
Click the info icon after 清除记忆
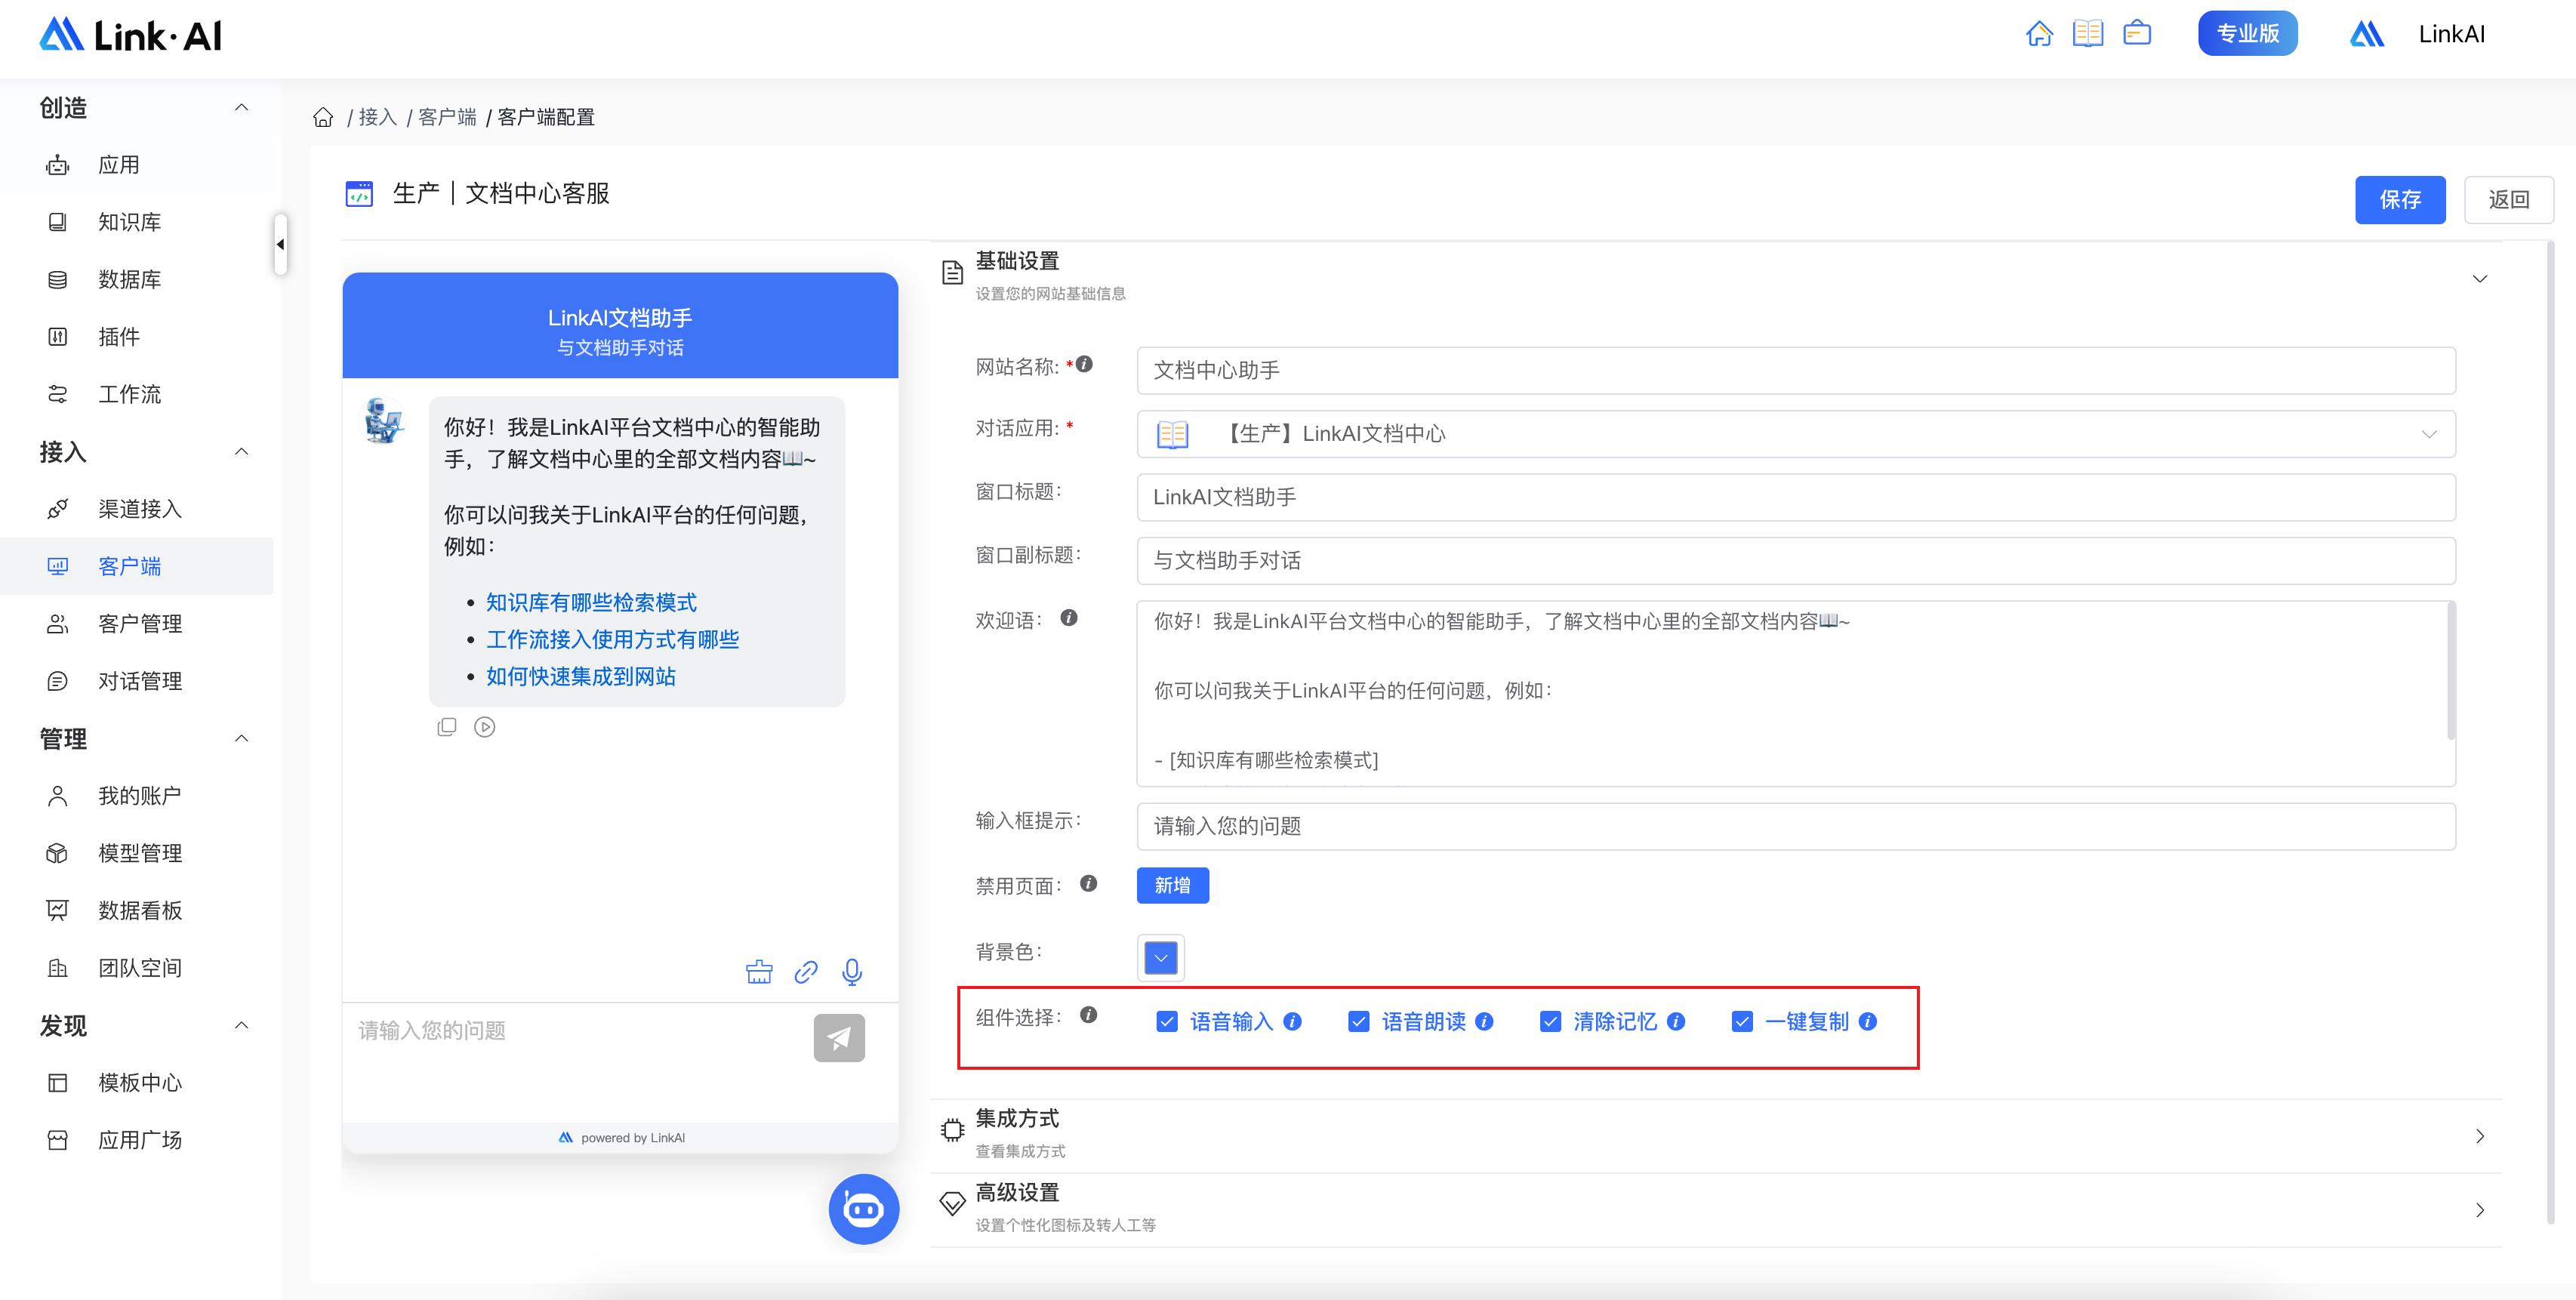1677,1022
